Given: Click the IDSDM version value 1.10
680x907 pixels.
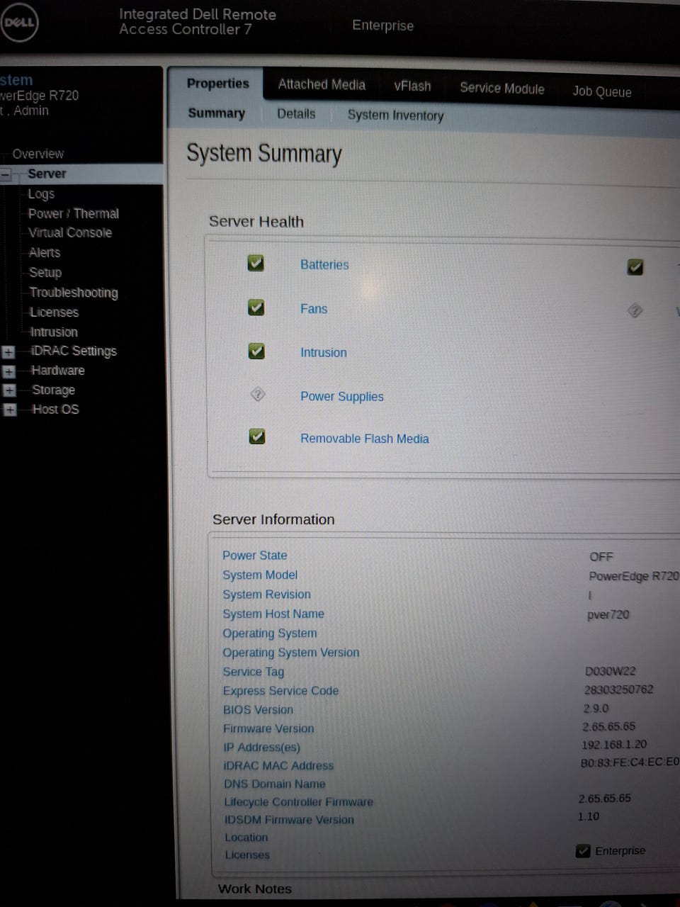Looking at the screenshot, I should (x=589, y=816).
